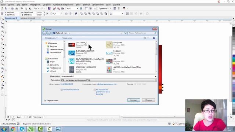Collapse folders with 'Скрыть папки'
The height and width of the screenshot is (132, 235).
point(51,100)
